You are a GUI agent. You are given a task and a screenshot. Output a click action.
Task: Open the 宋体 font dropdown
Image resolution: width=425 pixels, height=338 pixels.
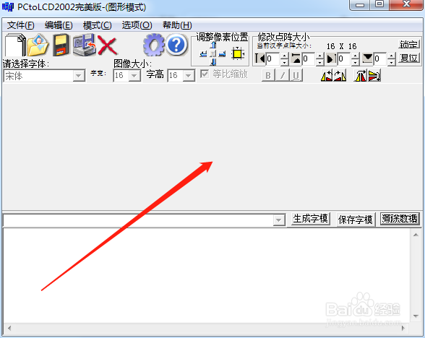79,76
